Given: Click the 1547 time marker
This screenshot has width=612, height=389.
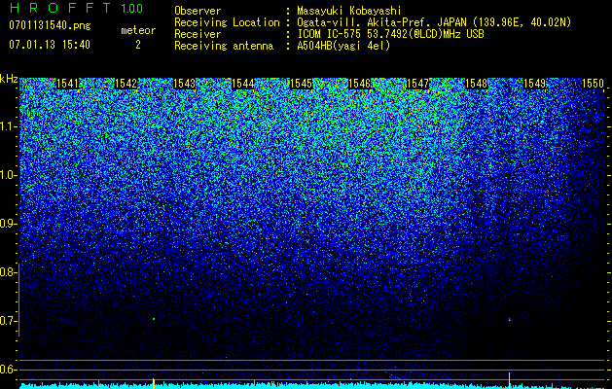Looking at the screenshot, I should (x=417, y=84).
